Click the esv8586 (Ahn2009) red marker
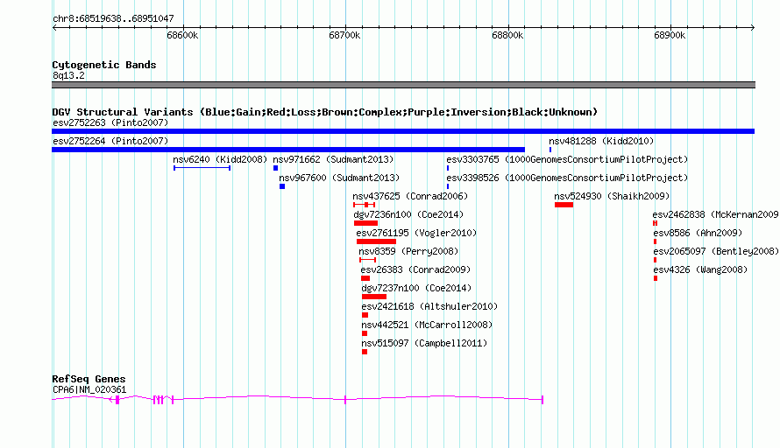 pos(656,241)
